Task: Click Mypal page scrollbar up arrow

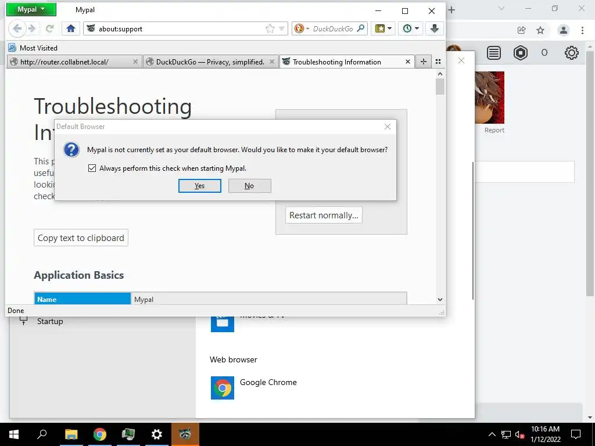Action: tap(440, 74)
